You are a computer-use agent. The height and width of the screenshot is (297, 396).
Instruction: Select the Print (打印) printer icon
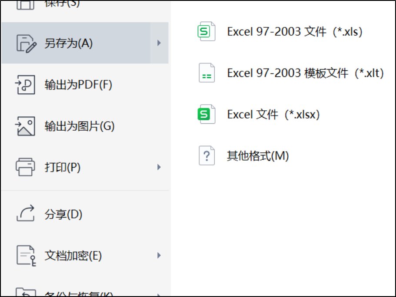(26, 166)
